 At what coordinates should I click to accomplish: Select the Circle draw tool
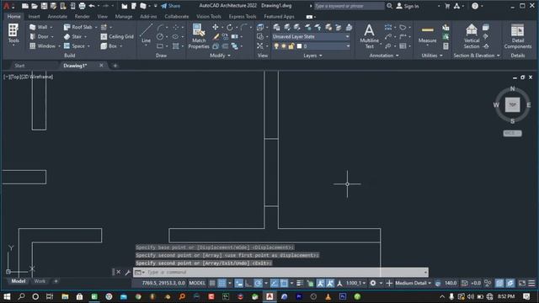point(160,36)
